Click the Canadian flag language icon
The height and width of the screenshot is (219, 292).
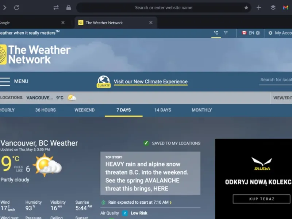click(244, 33)
